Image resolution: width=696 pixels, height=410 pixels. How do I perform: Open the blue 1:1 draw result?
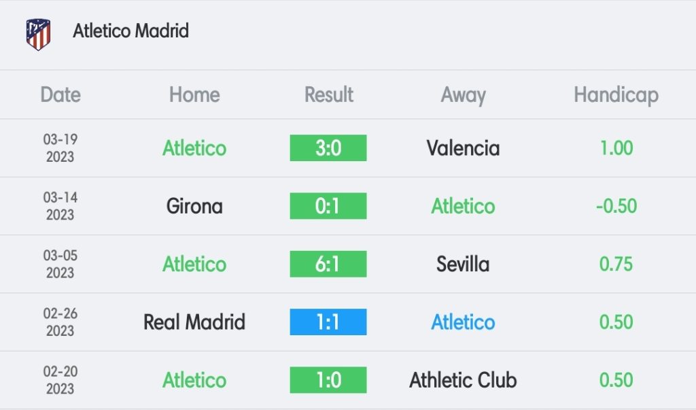tap(328, 322)
